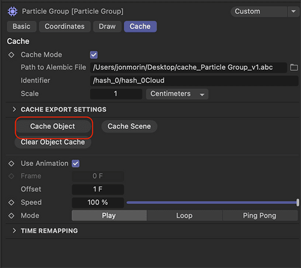The image size is (301, 268).
Task: Click the Cache Object button
Action: (53, 126)
